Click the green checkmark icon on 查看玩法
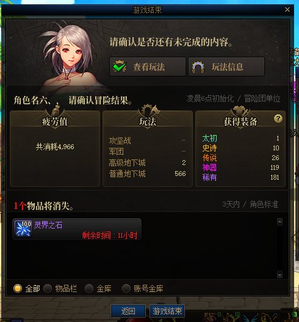The height and width of the screenshot is (322, 299). pos(120,67)
